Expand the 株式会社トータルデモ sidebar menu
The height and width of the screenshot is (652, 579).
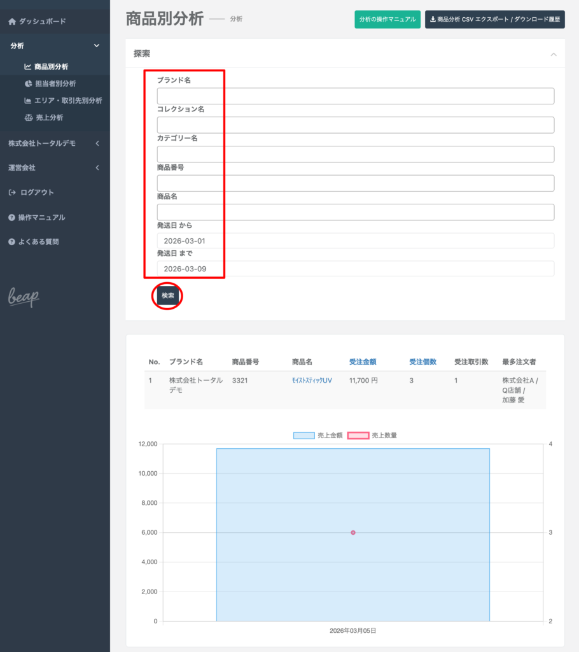click(x=97, y=143)
